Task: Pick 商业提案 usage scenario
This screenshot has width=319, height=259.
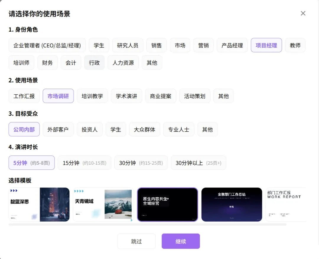Action: click(160, 96)
